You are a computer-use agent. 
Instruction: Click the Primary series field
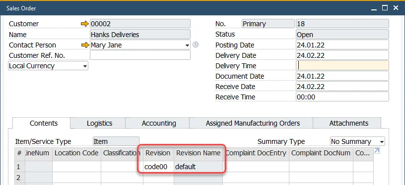coord(268,24)
